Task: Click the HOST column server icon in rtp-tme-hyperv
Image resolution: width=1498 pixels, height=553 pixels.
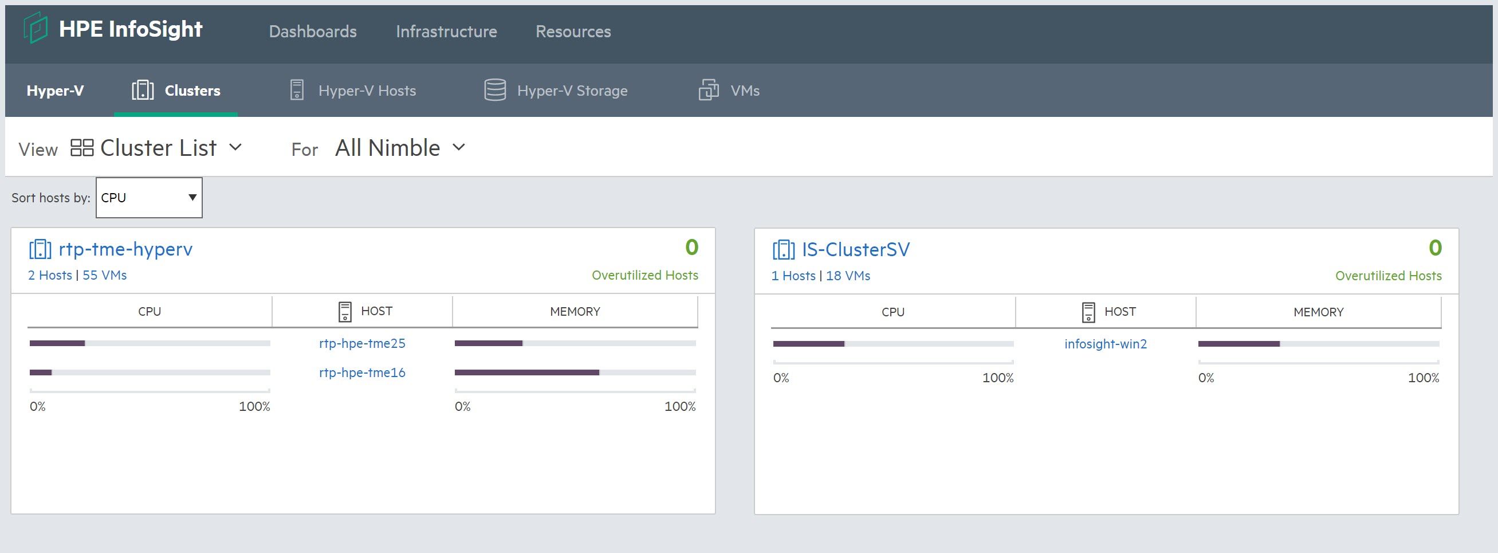Action: point(345,312)
